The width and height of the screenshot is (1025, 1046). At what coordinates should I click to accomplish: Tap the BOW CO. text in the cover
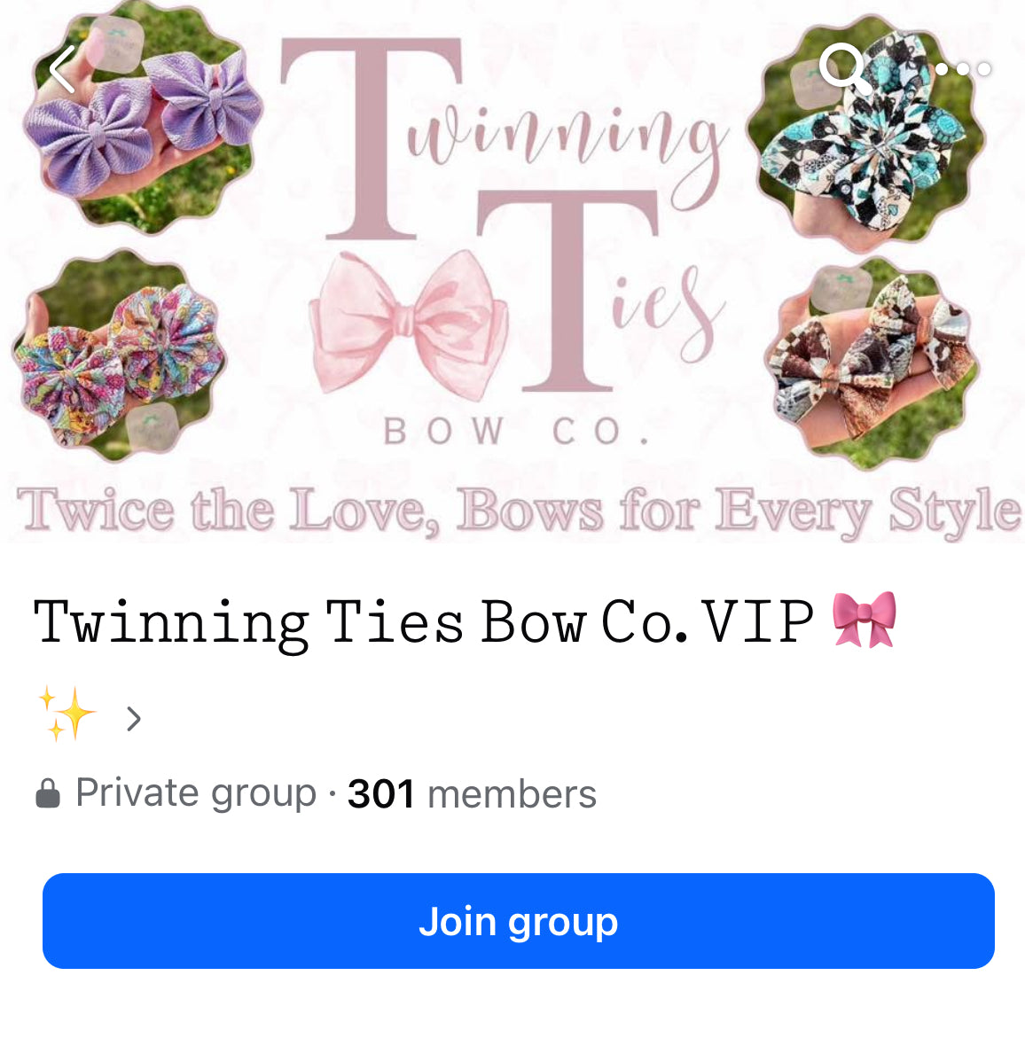pos(516,431)
